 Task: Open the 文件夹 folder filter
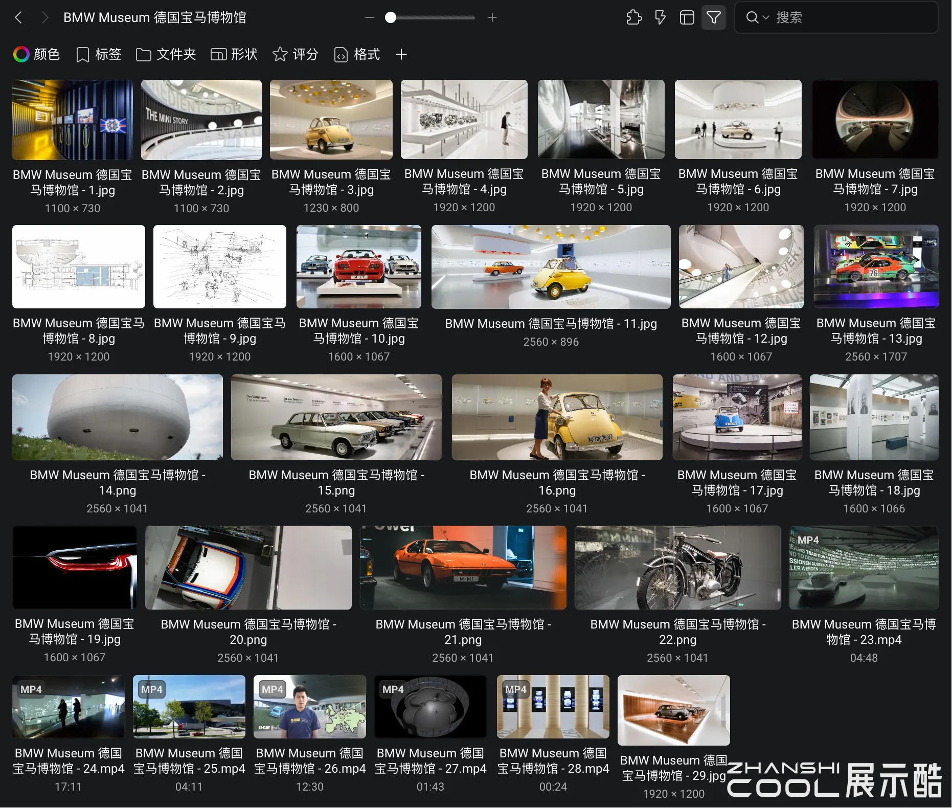point(166,54)
